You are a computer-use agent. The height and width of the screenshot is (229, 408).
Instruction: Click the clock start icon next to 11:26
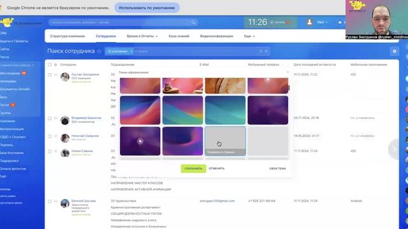pos(272,22)
